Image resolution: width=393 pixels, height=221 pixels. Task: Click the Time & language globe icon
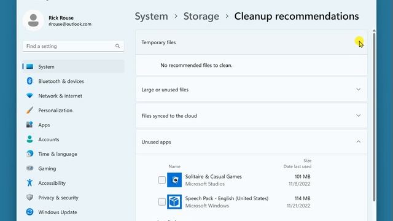pyautogui.click(x=29, y=153)
